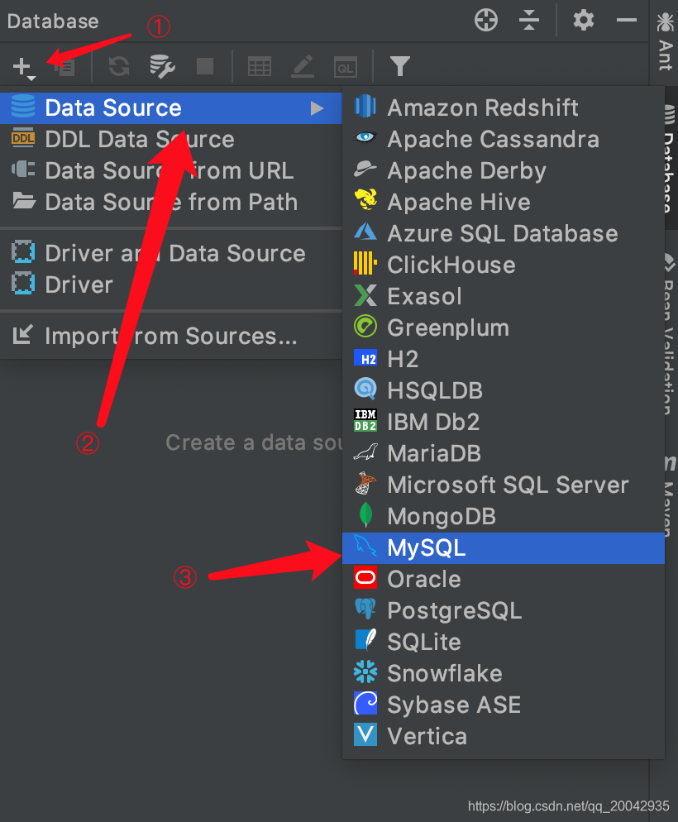Image resolution: width=678 pixels, height=822 pixels.
Task: Click the Refresh icon in the Database toolbar
Action: tap(119, 66)
